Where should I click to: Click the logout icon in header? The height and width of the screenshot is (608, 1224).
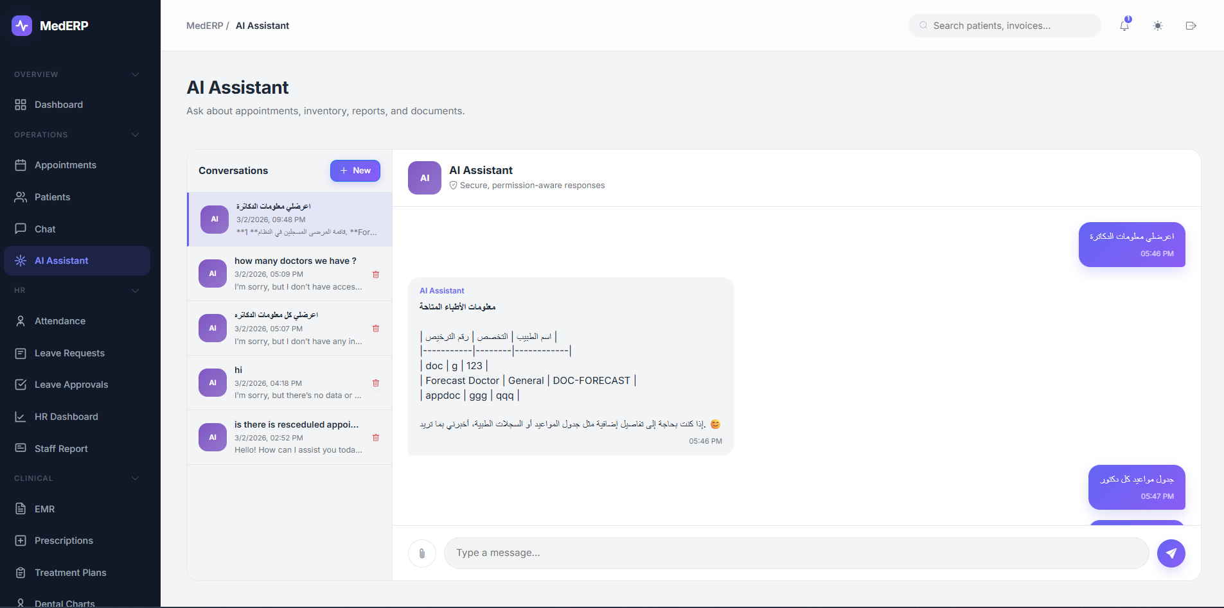coord(1191,26)
